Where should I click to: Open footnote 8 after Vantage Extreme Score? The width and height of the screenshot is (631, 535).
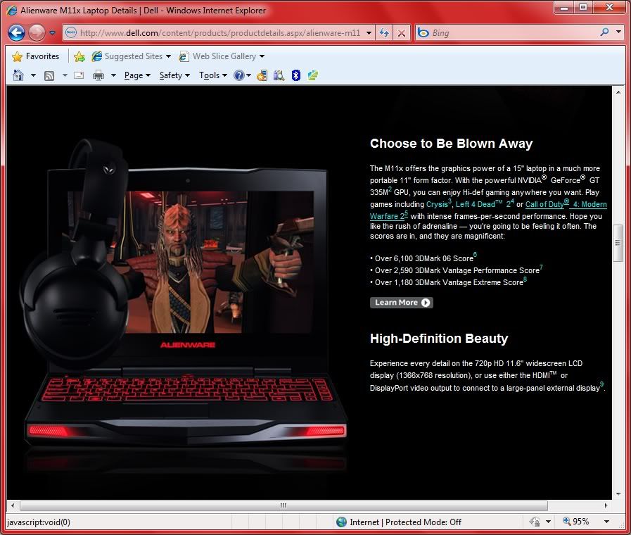525,279
